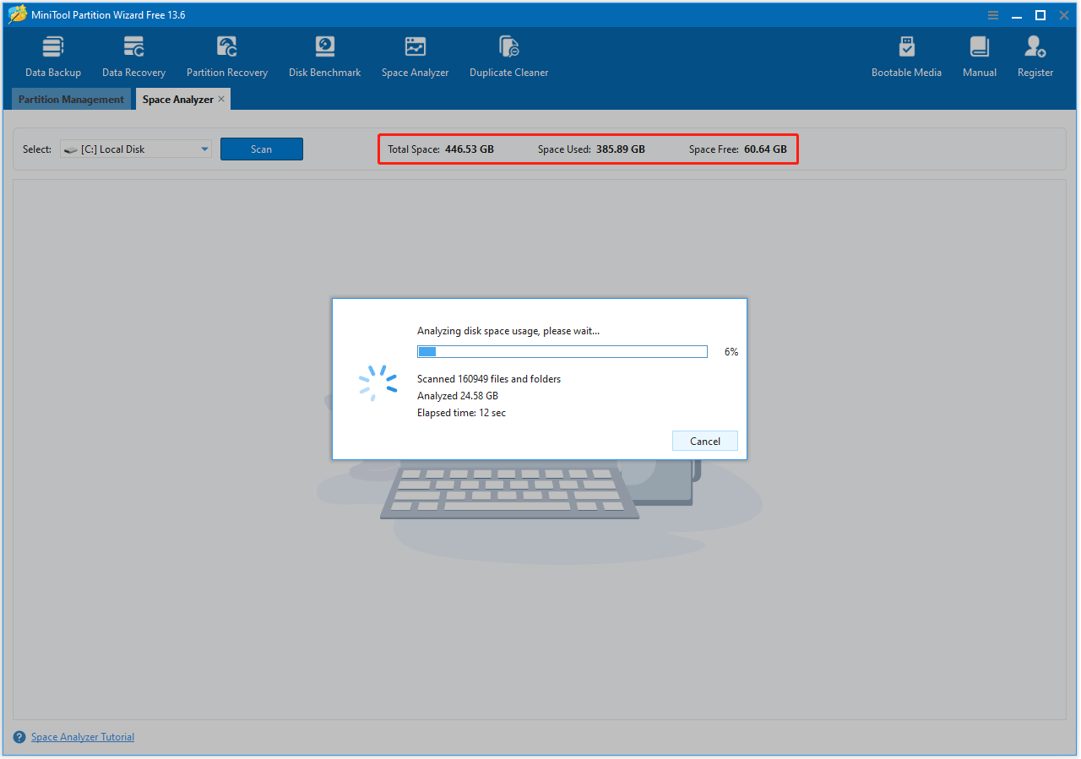Start the Duplicate Cleaner
This screenshot has width=1081, height=759.
click(x=508, y=54)
